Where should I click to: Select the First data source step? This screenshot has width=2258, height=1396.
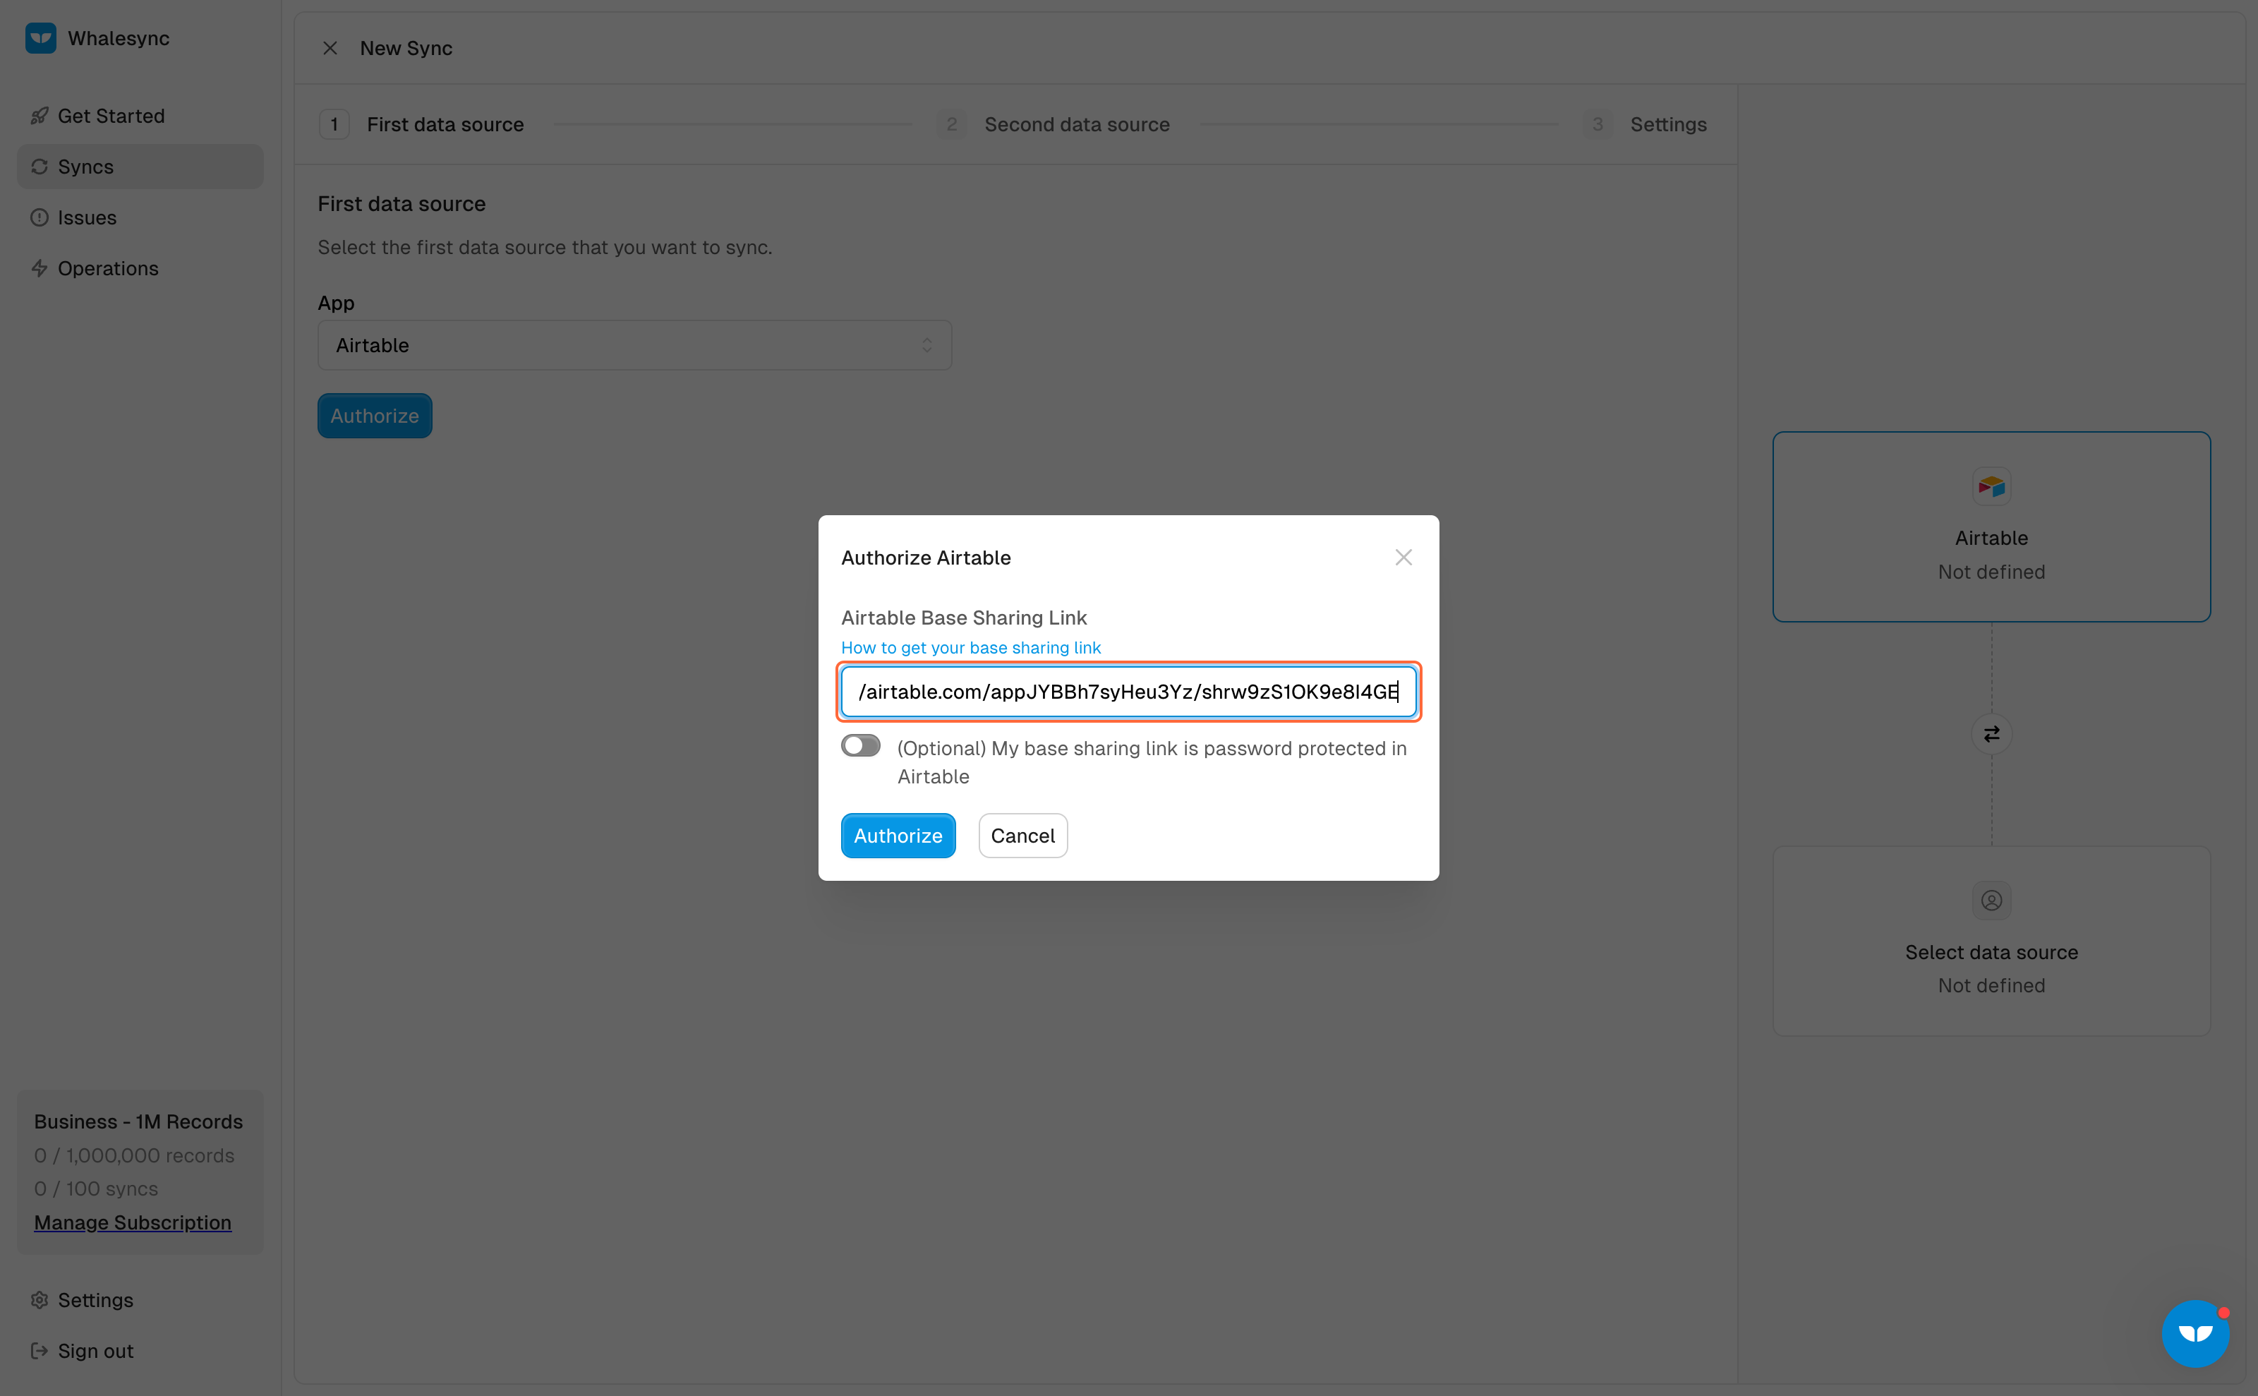422,125
